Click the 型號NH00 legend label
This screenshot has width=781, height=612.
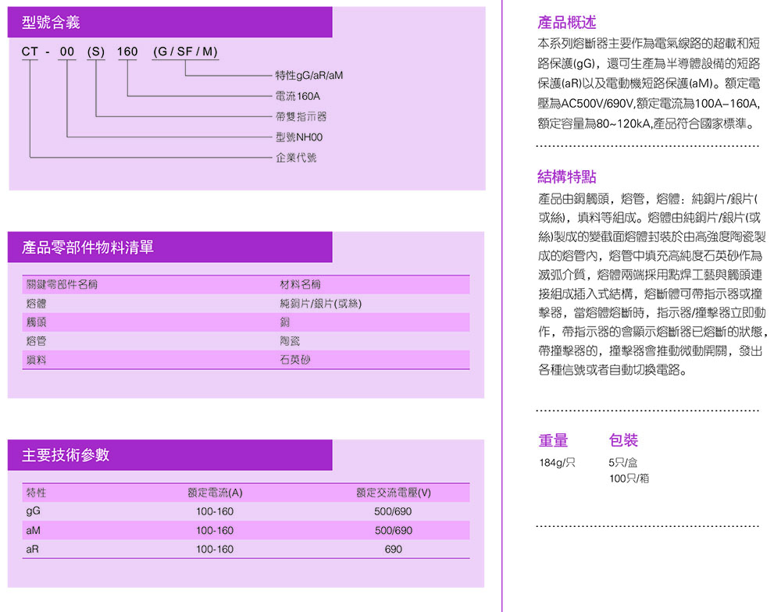coord(299,137)
